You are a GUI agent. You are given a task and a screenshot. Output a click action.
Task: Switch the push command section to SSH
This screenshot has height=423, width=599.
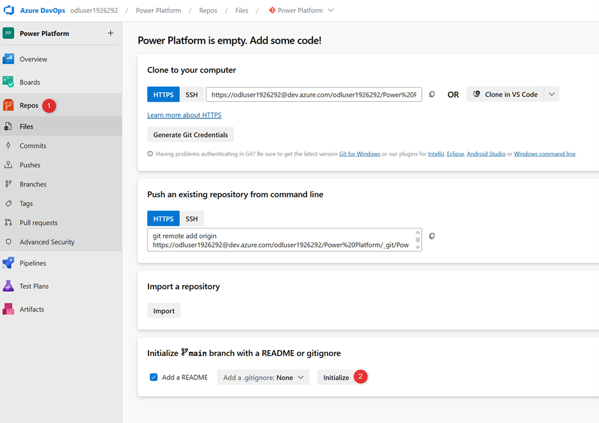[191, 217]
